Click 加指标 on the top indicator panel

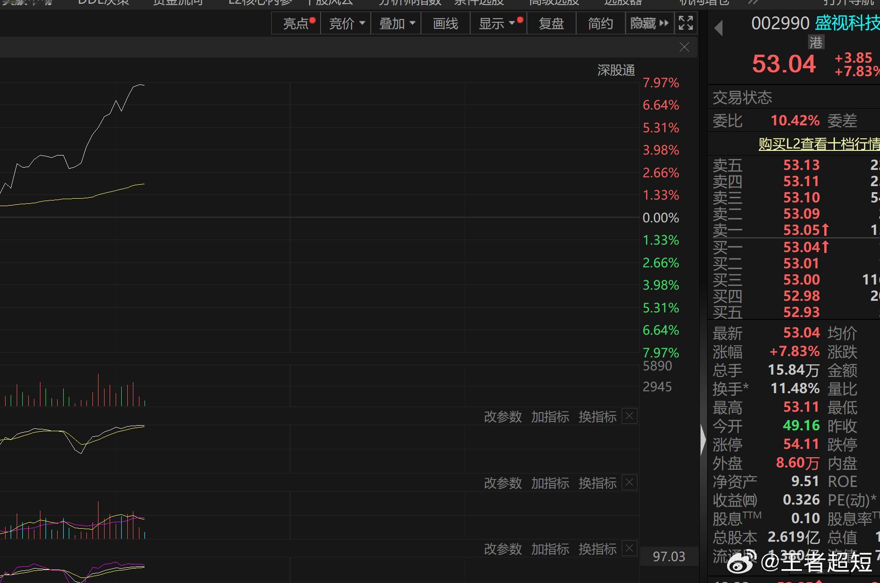pyautogui.click(x=550, y=417)
